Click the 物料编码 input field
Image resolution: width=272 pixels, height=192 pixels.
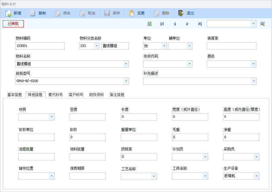(x=40, y=46)
